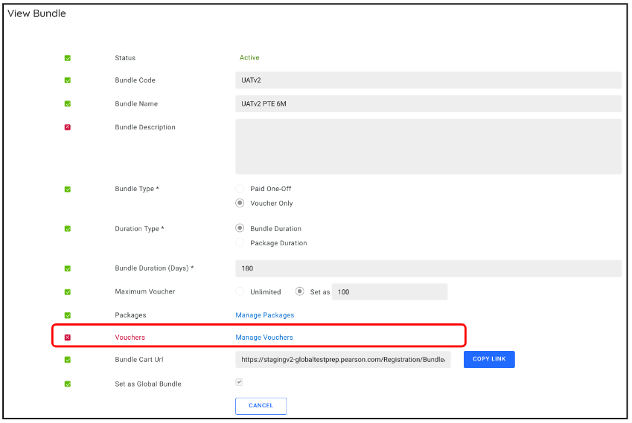Select the Paid One-Off radio button
632x423 pixels.
(x=240, y=189)
